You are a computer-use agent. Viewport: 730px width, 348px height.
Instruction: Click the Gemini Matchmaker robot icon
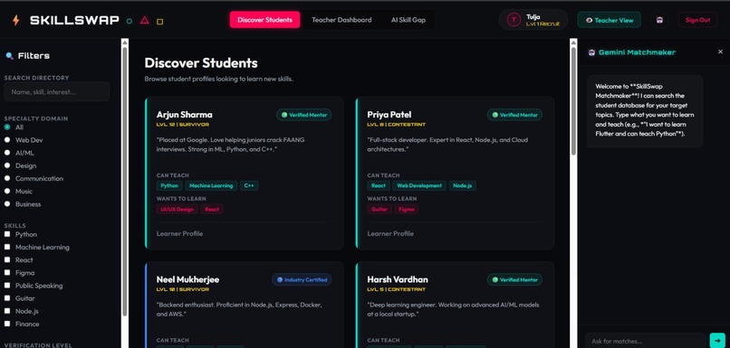pyautogui.click(x=591, y=52)
